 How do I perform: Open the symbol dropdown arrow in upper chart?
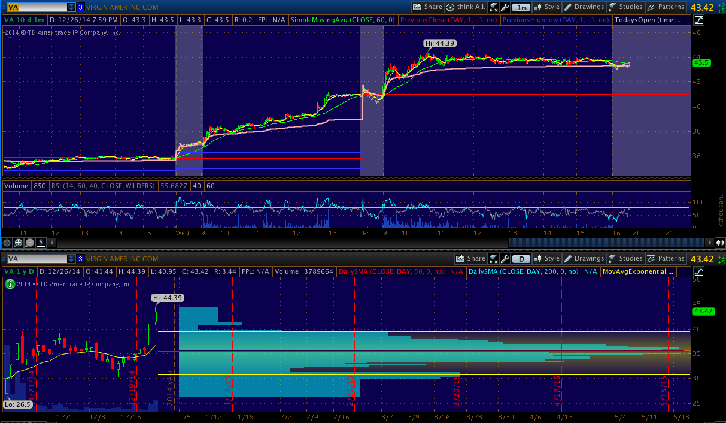pos(71,7)
